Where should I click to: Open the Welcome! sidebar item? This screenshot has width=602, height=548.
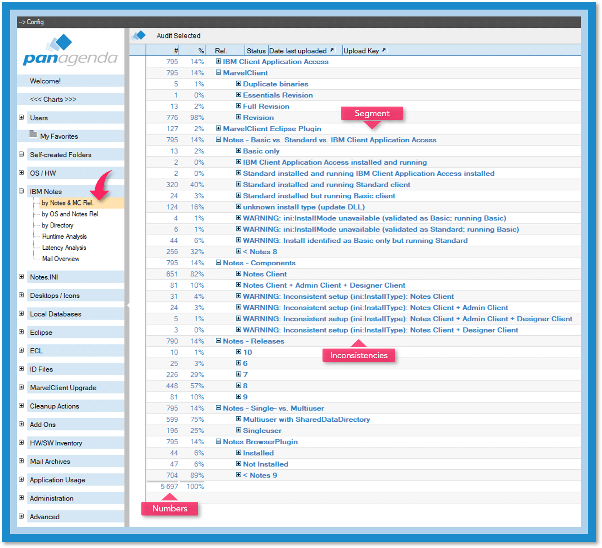tap(45, 81)
